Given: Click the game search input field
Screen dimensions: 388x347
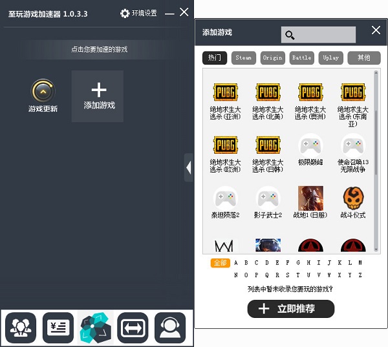Looking at the screenshot, I should 318,35.
